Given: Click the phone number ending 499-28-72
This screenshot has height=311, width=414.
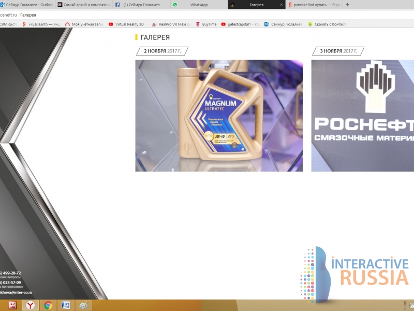Looking at the screenshot, I should pyautogui.click(x=10, y=273).
